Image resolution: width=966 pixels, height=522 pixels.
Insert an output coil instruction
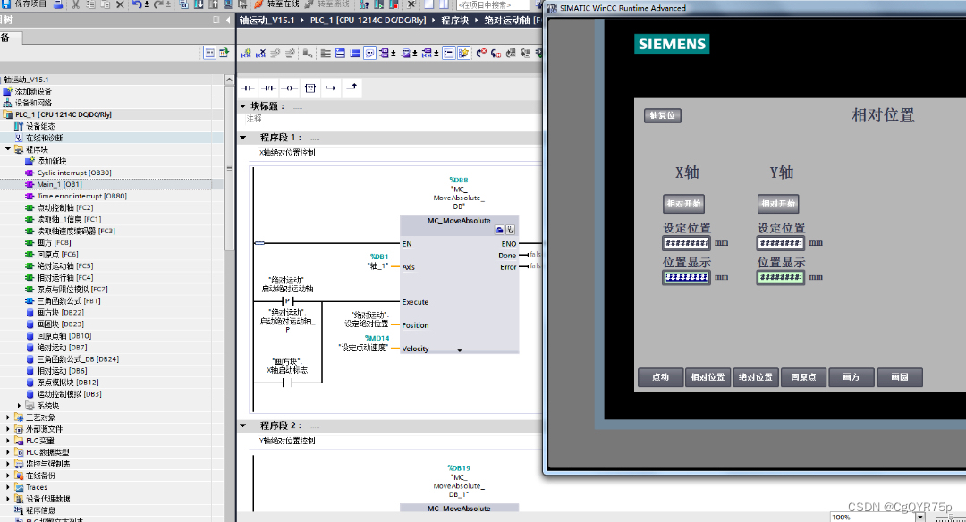(290, 88)
